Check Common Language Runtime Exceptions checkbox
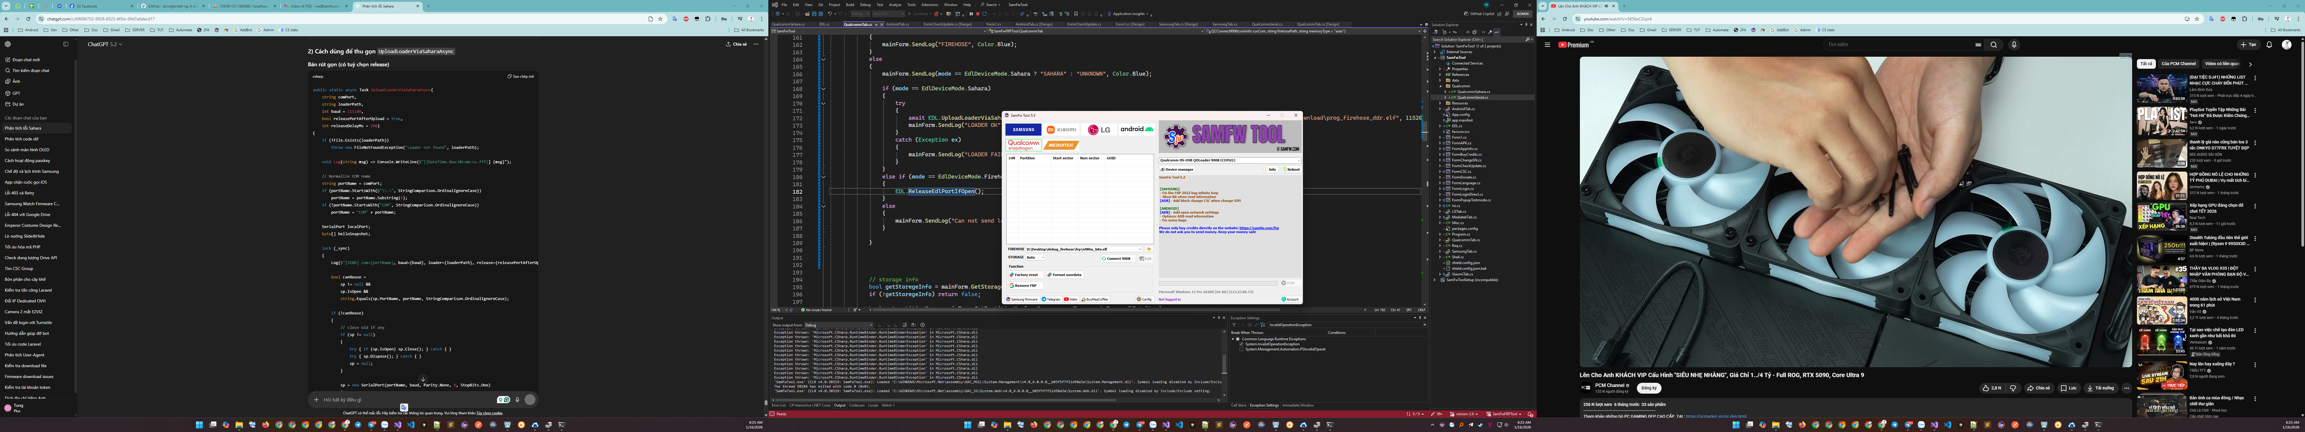 pos(1237,339)
